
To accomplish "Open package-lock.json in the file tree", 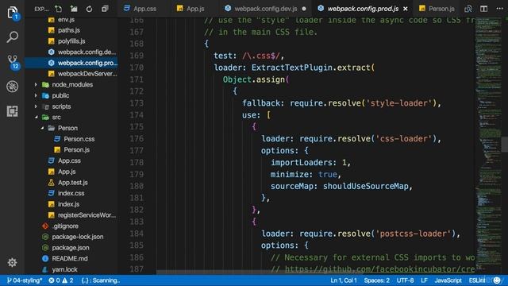I will point(78,237).
